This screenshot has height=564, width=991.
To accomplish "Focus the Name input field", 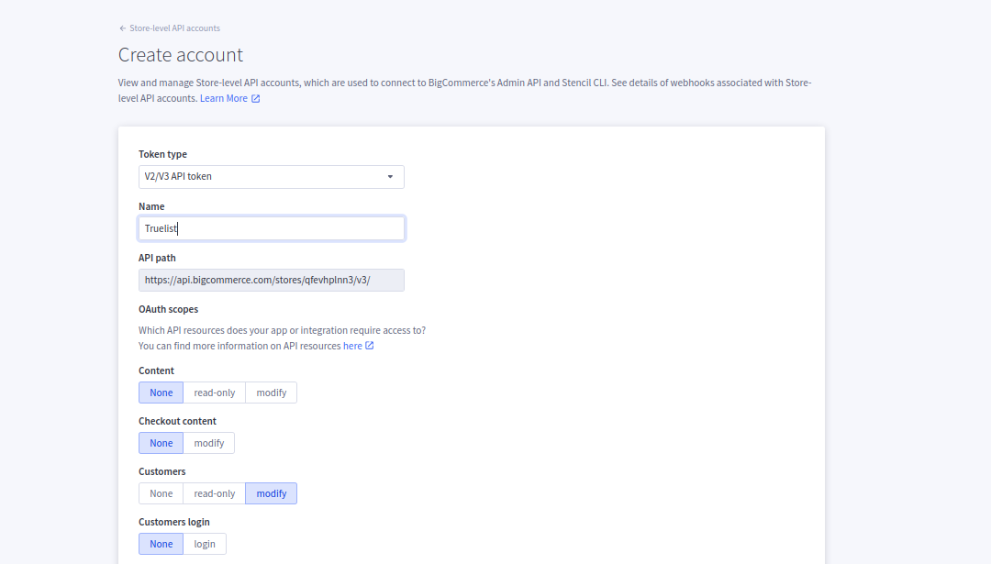I will point(271,228).
